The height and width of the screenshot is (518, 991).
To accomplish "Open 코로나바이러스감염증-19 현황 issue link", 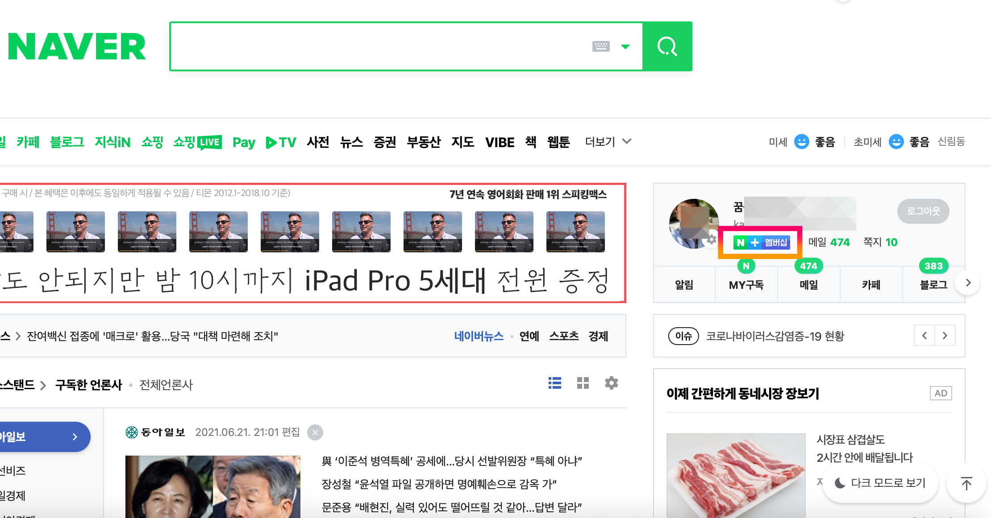I will pyautogui.click(x=775, y=336).
